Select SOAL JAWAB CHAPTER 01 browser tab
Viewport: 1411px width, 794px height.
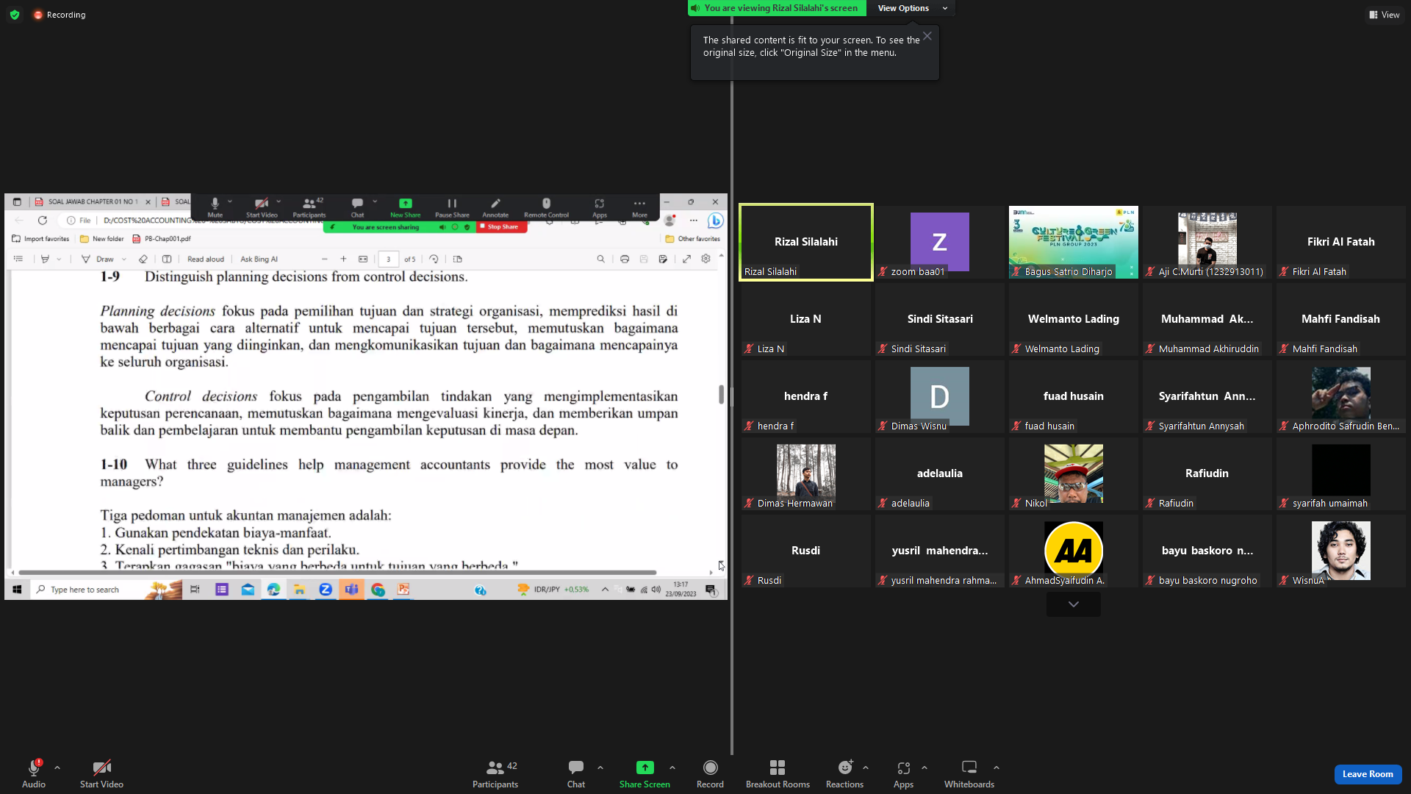tap(92, 201)
